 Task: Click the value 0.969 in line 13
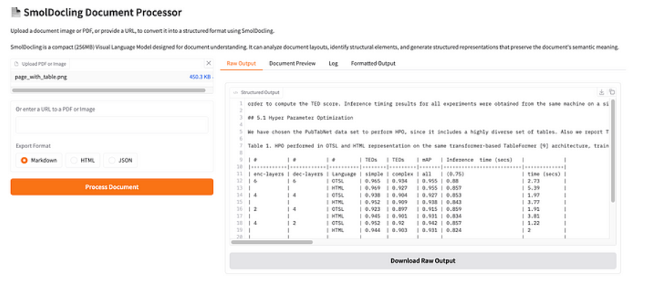(x=373, y=188)
